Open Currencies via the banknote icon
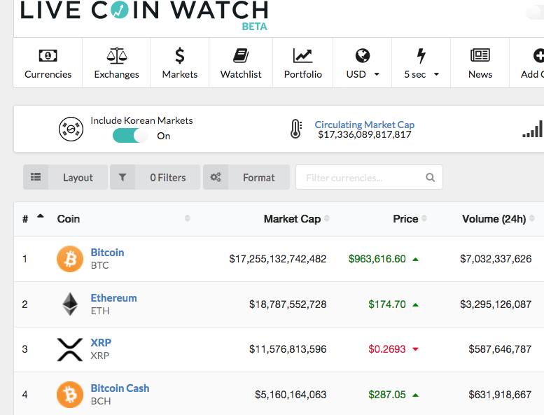Screen dimensions: 544x415 click(48, 55)
